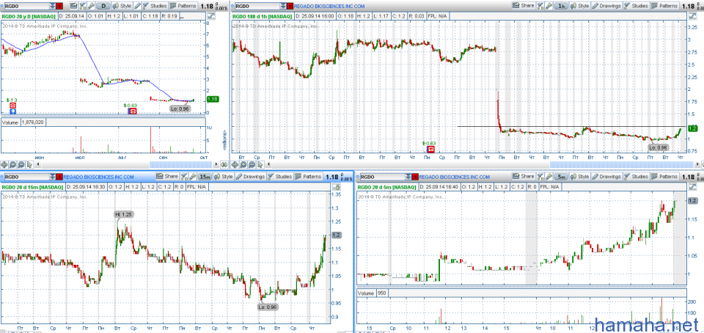Open symbol dropdown in 1h chart panel
Screen dimensions: 704x333
pos(283,7)
